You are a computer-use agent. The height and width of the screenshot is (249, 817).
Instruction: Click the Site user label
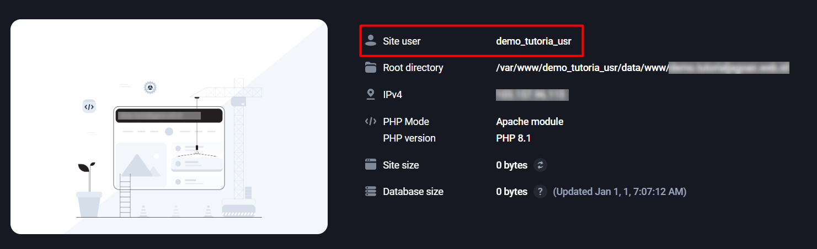402,41
